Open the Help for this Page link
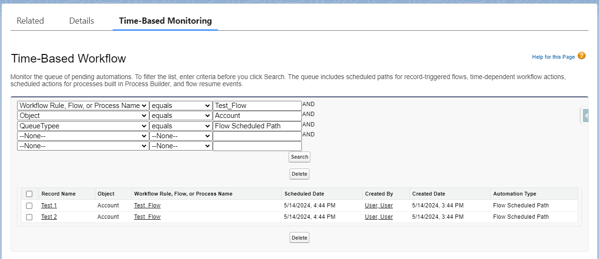 click(553, 57)
